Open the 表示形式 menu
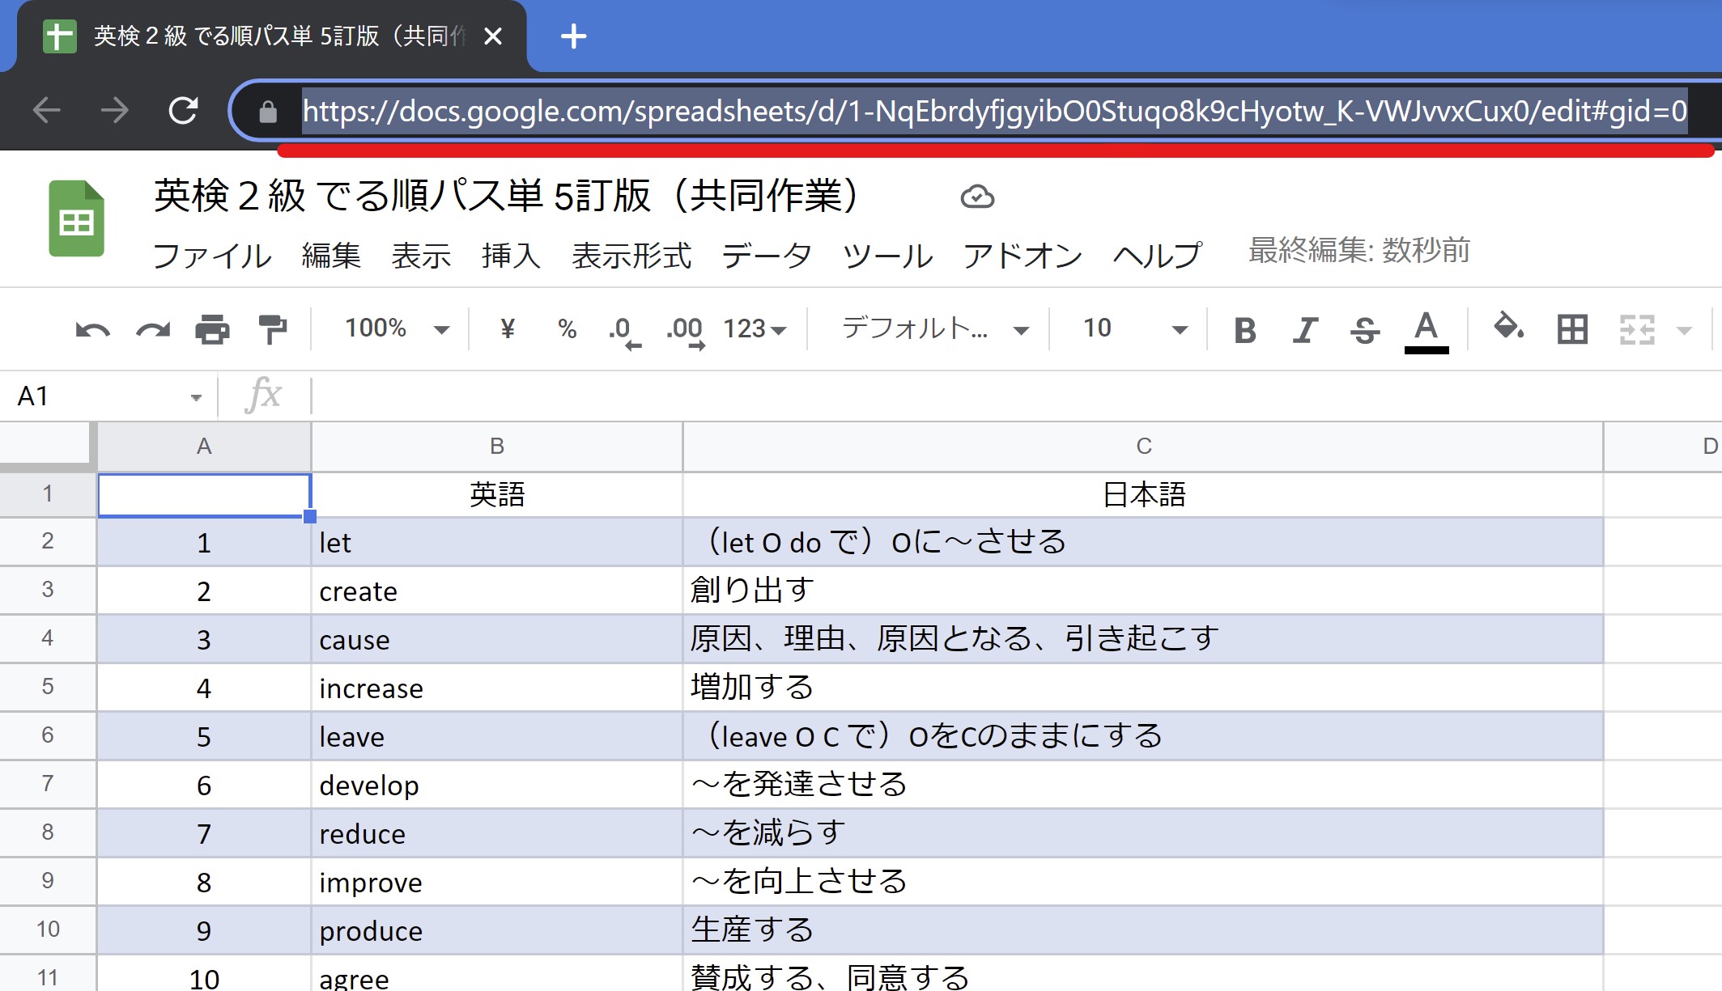Viewport: 1722px width, 991px height. (x=631, y=256)
